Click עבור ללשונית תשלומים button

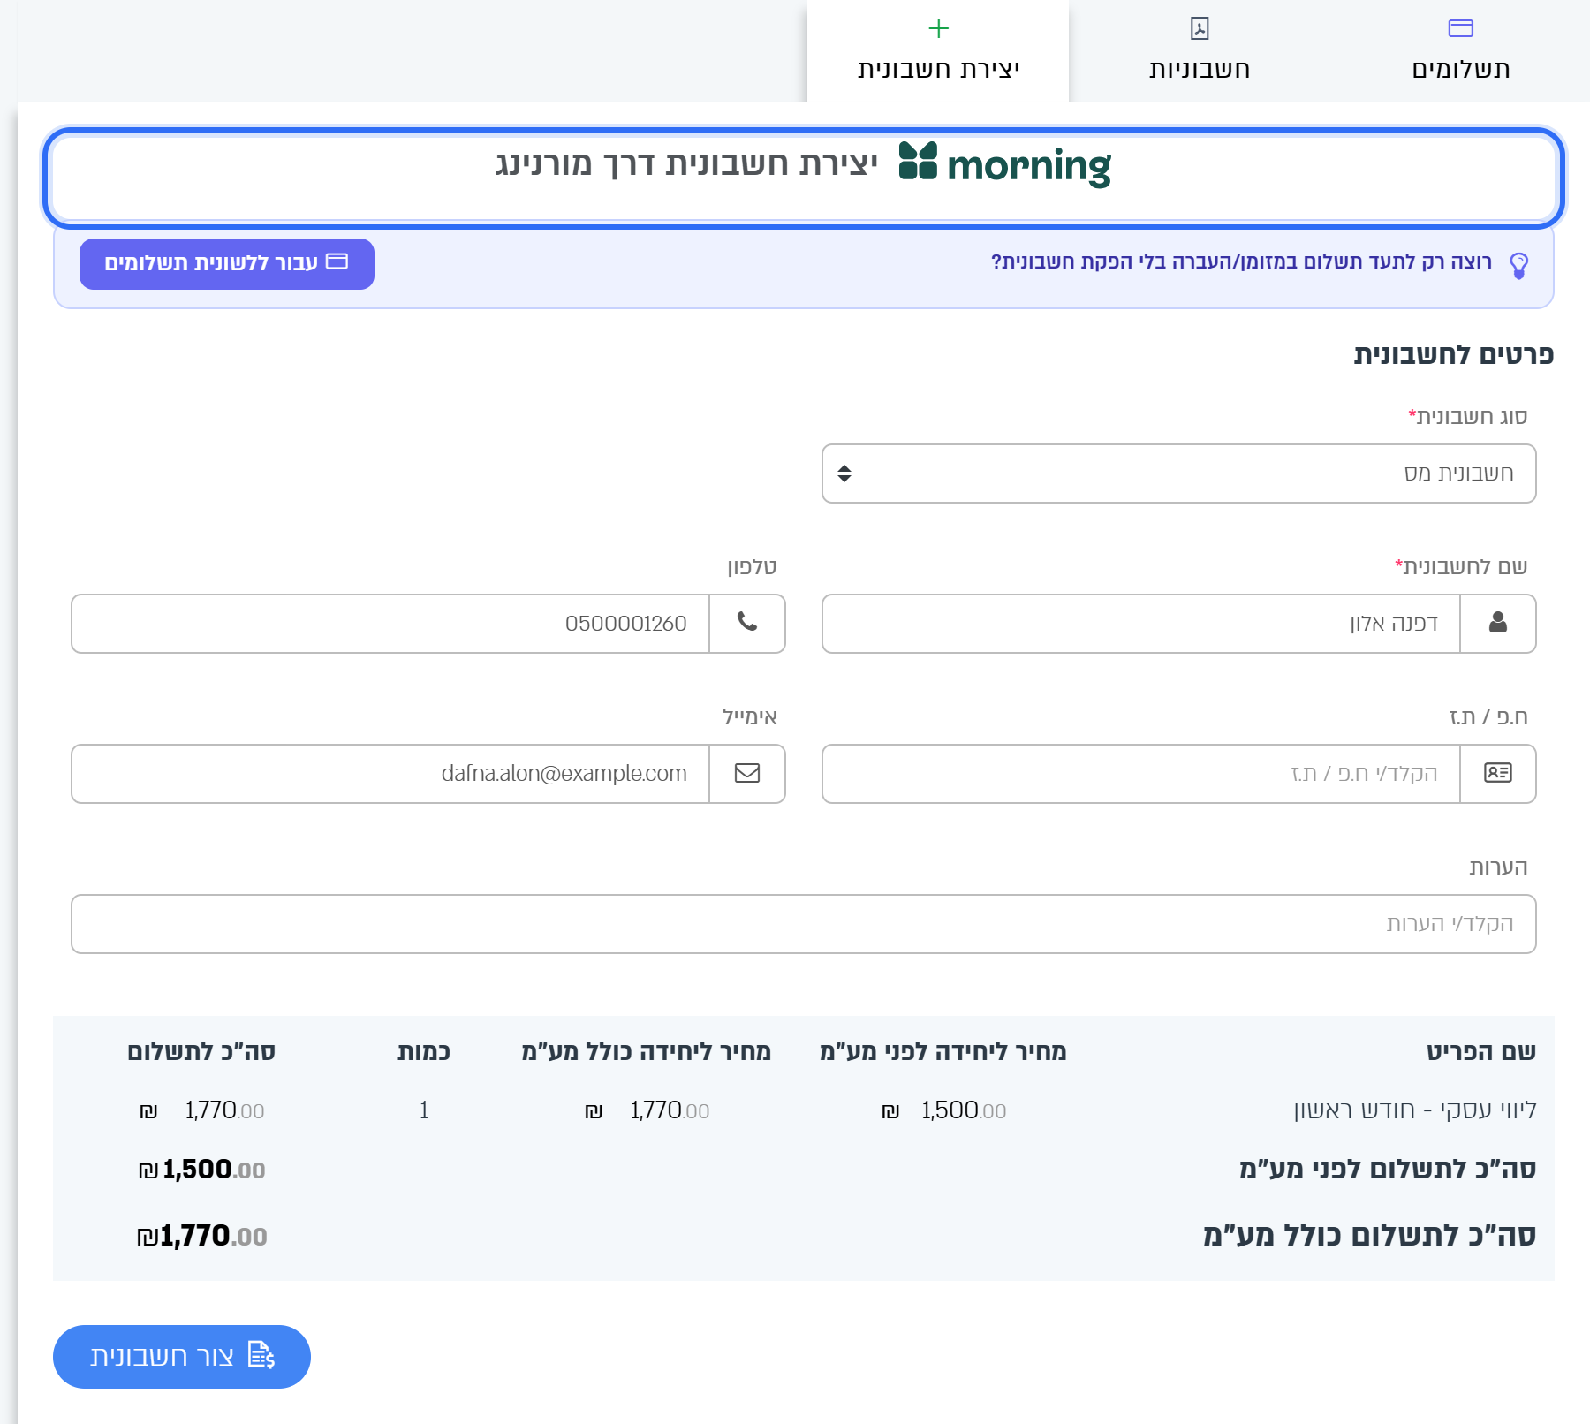(227, 263)
